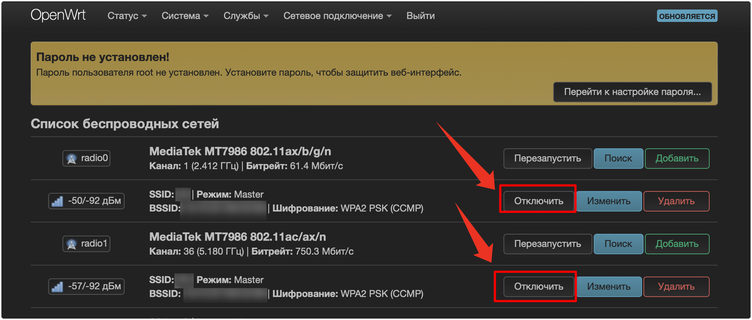Expand the Статус dropdown menu
Viewport: 752px width, 320px height.
point(127,16)
